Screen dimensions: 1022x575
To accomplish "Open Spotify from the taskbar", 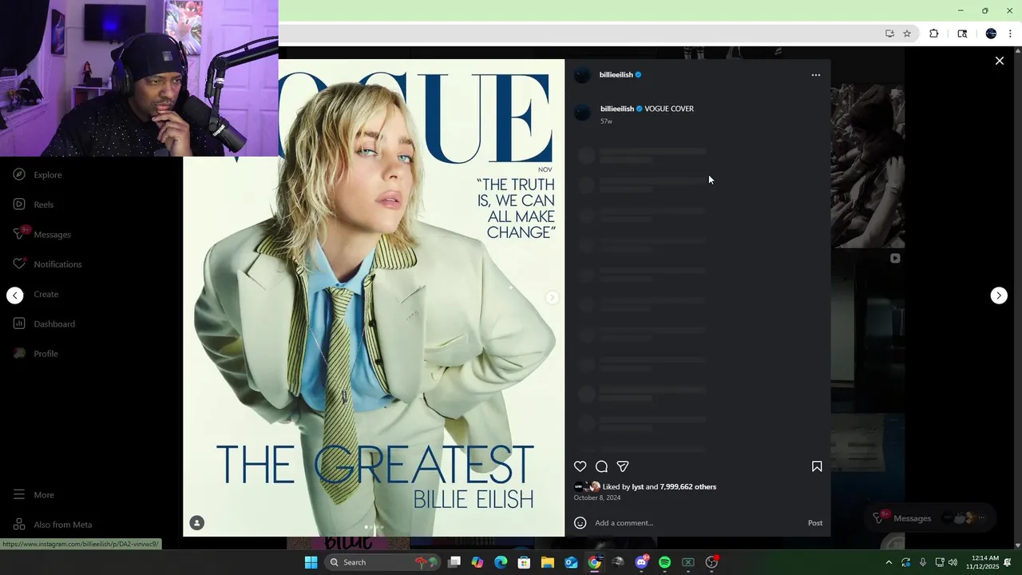I will [x=664, y=562].
